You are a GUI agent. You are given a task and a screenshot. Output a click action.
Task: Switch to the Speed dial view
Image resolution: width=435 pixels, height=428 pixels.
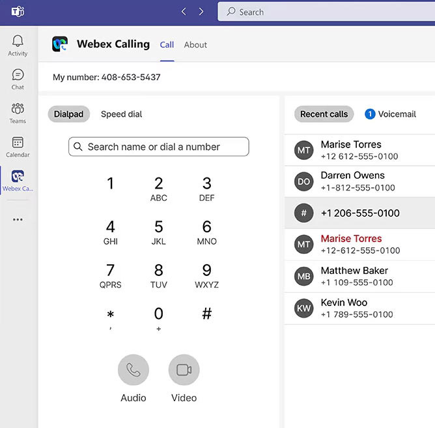(121, 114)
